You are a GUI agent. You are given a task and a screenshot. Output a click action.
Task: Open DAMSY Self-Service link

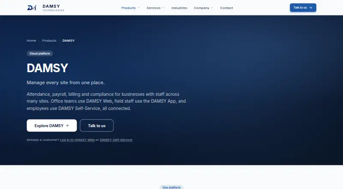coord(116,140)
